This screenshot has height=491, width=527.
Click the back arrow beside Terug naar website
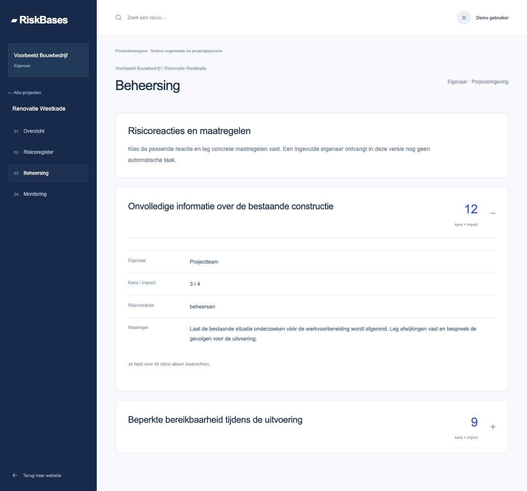coord(15,475)
